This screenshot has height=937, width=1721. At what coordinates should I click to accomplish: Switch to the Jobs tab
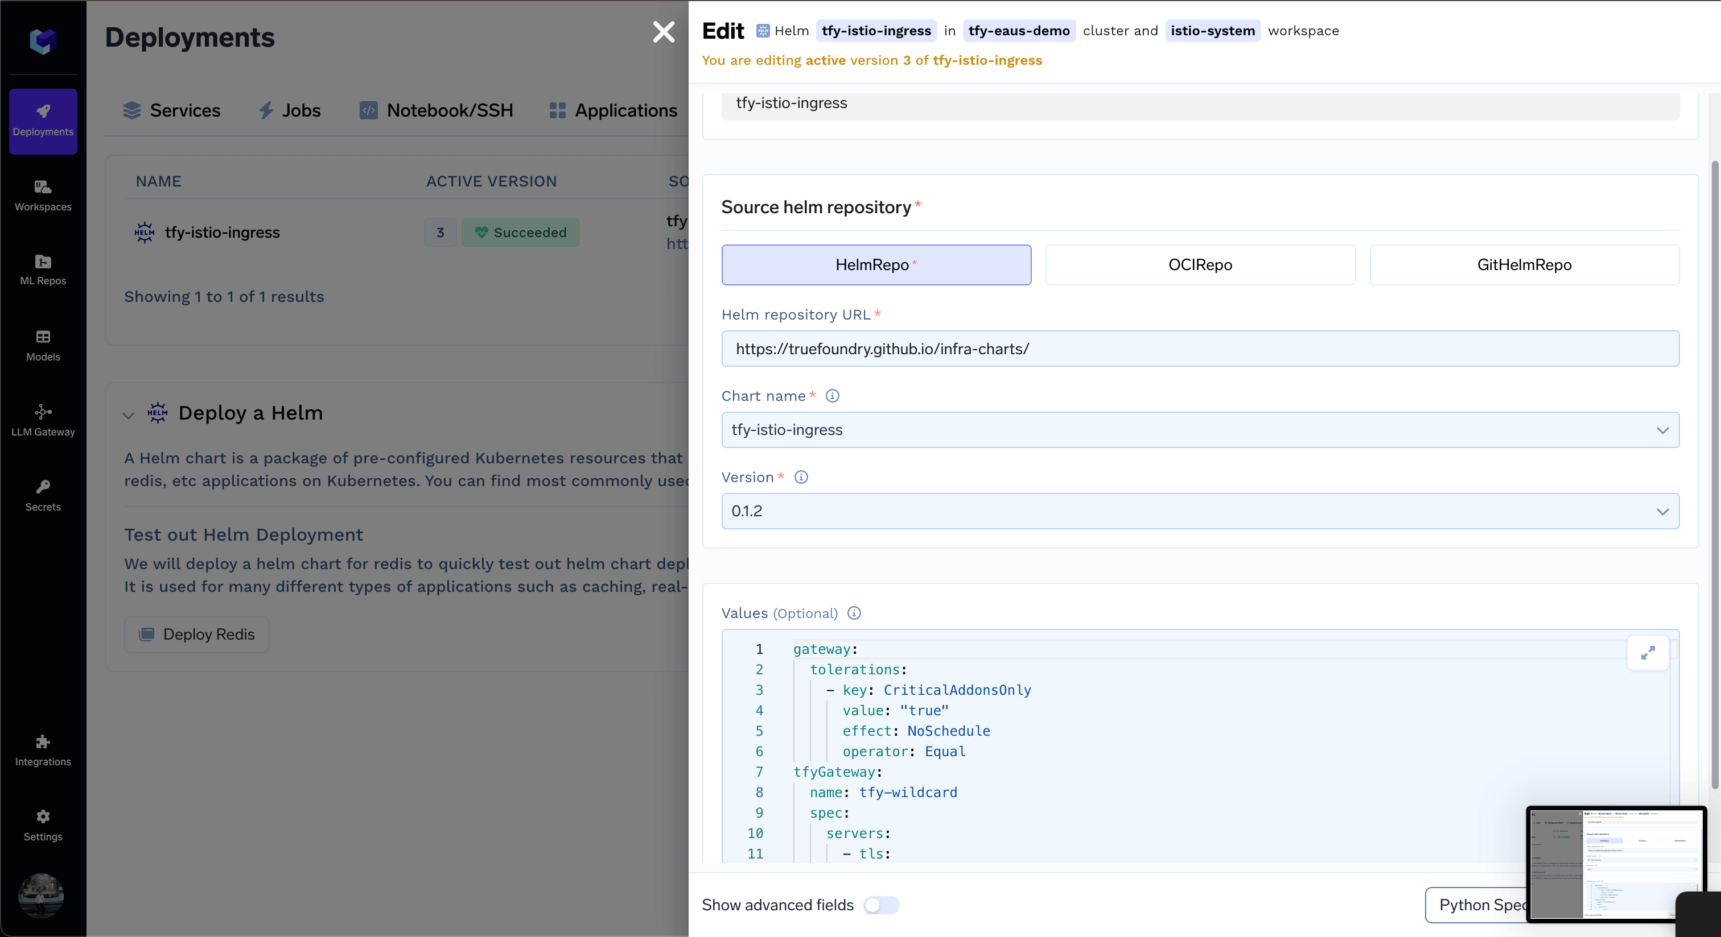click(x=289, y=111)
